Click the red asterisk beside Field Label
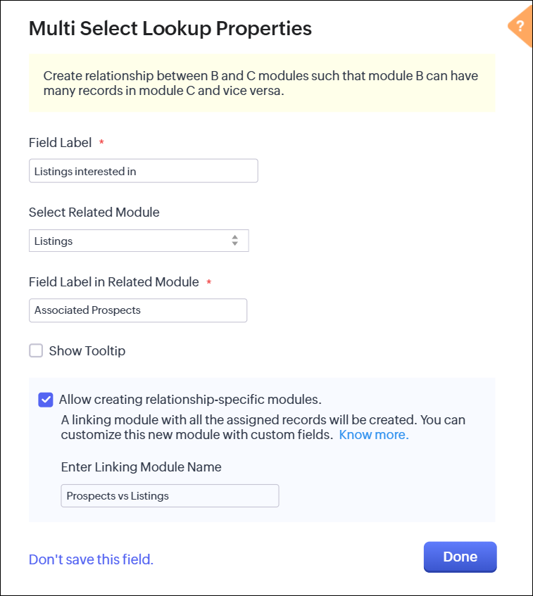The image size is (533, 596). coord(101,143)
